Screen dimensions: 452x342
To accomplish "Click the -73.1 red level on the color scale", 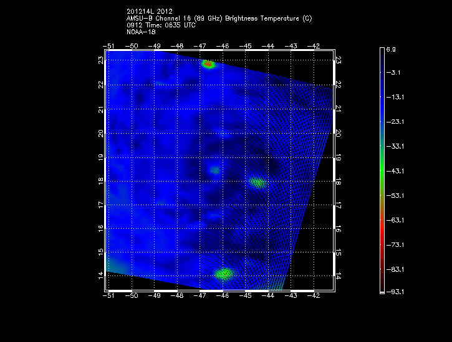I will tap(394, 244).
